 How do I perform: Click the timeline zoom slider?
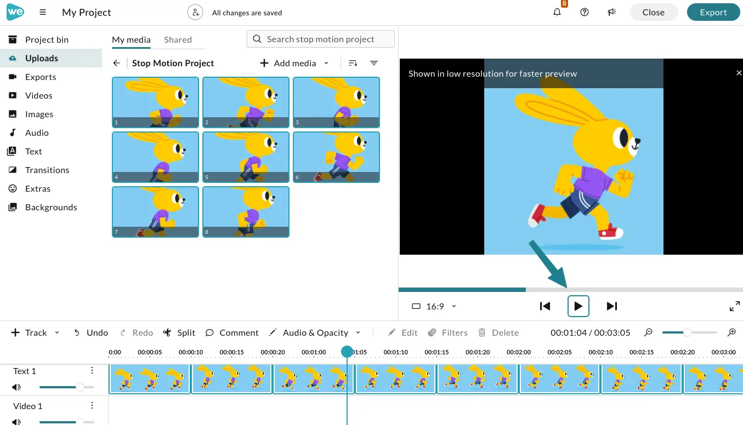pyautogui.click(x=689, y=332)
